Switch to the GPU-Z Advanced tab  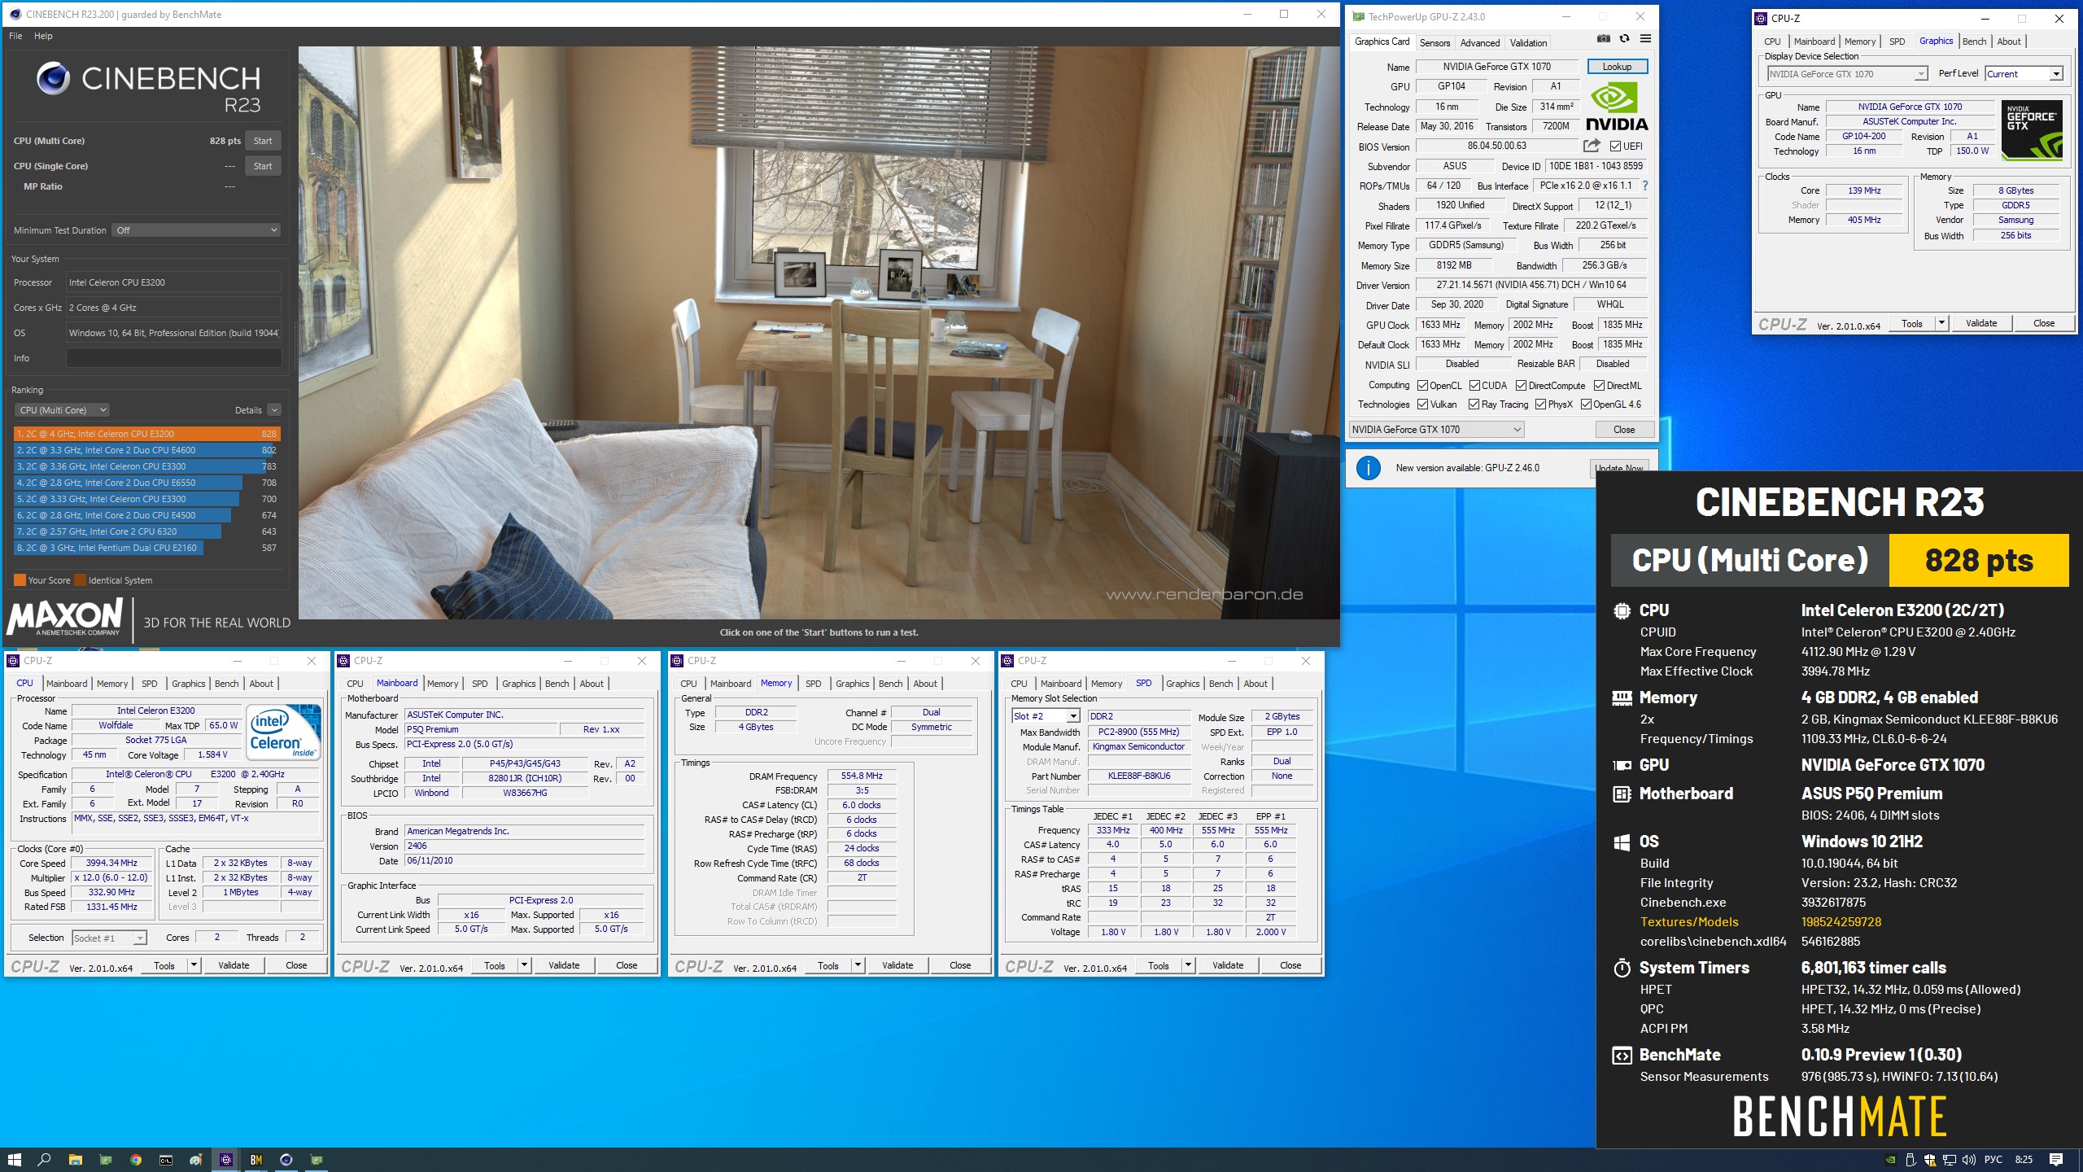coord(1479,43)
